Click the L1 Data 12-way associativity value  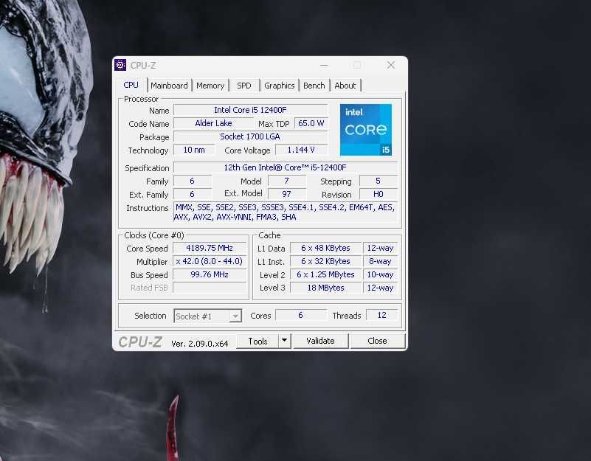380,248
